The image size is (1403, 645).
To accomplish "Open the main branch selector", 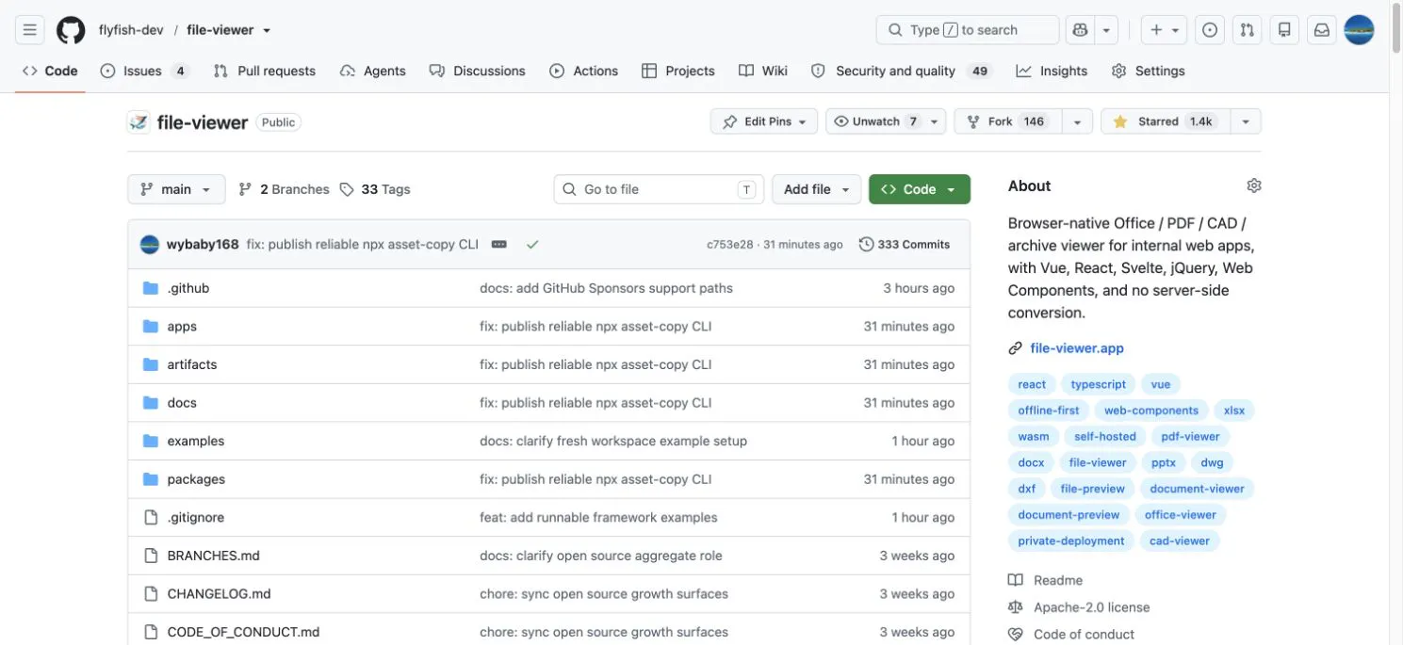I will (x=176, y=189).
